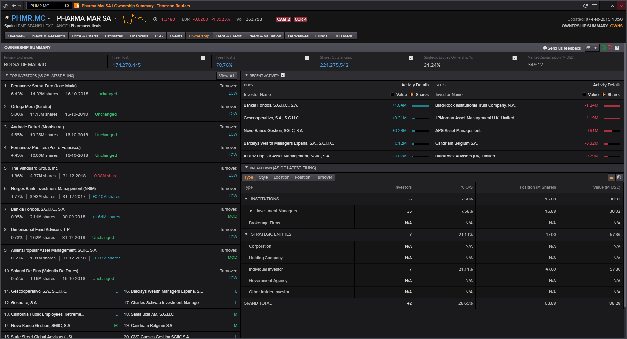
Task: Export ownership summary as PDF
Action: [x=610, y=48]
